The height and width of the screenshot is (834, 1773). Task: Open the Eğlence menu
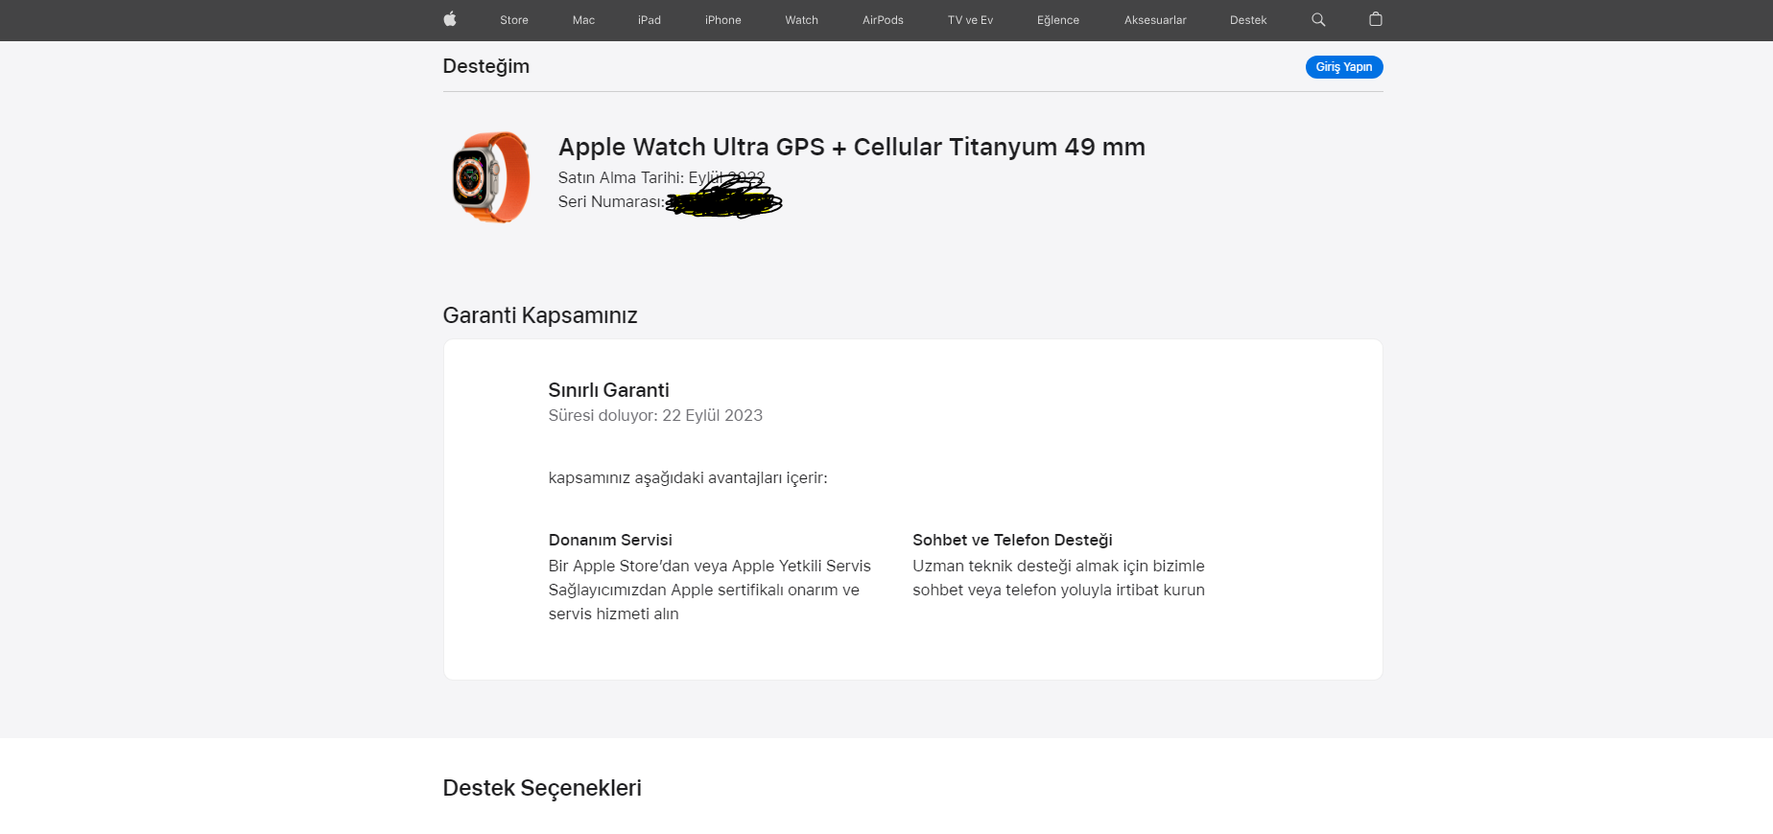pos(1058,20)
